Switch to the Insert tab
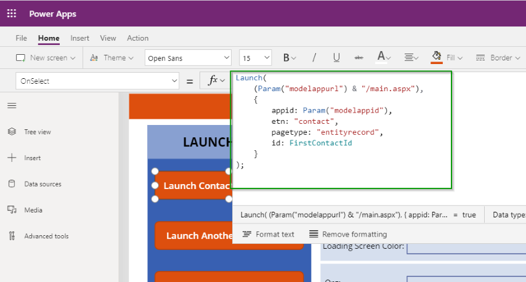 click(x=80, y=38)
